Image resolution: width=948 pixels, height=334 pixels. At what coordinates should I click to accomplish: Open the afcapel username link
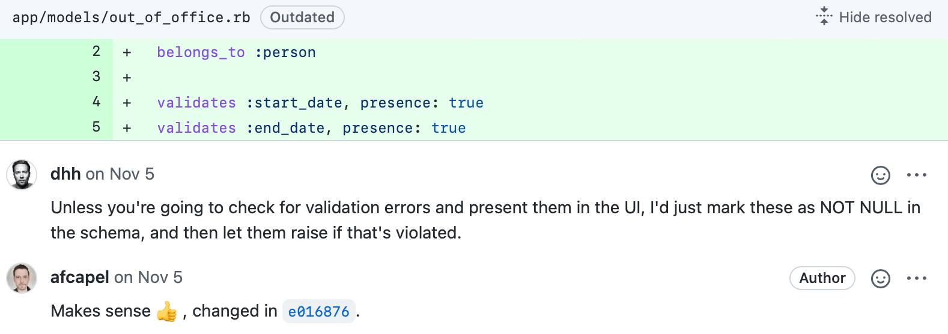point(80,278)
